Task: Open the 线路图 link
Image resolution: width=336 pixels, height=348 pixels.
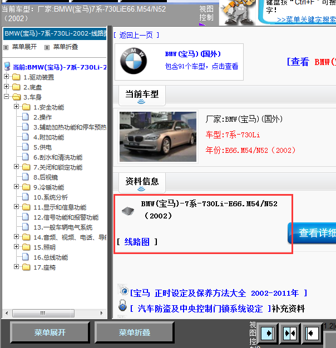Action: (137, 242)
